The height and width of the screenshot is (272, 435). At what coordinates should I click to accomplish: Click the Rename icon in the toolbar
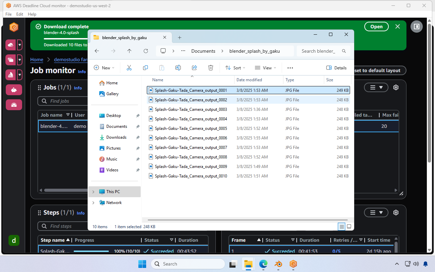pos(178,68)
